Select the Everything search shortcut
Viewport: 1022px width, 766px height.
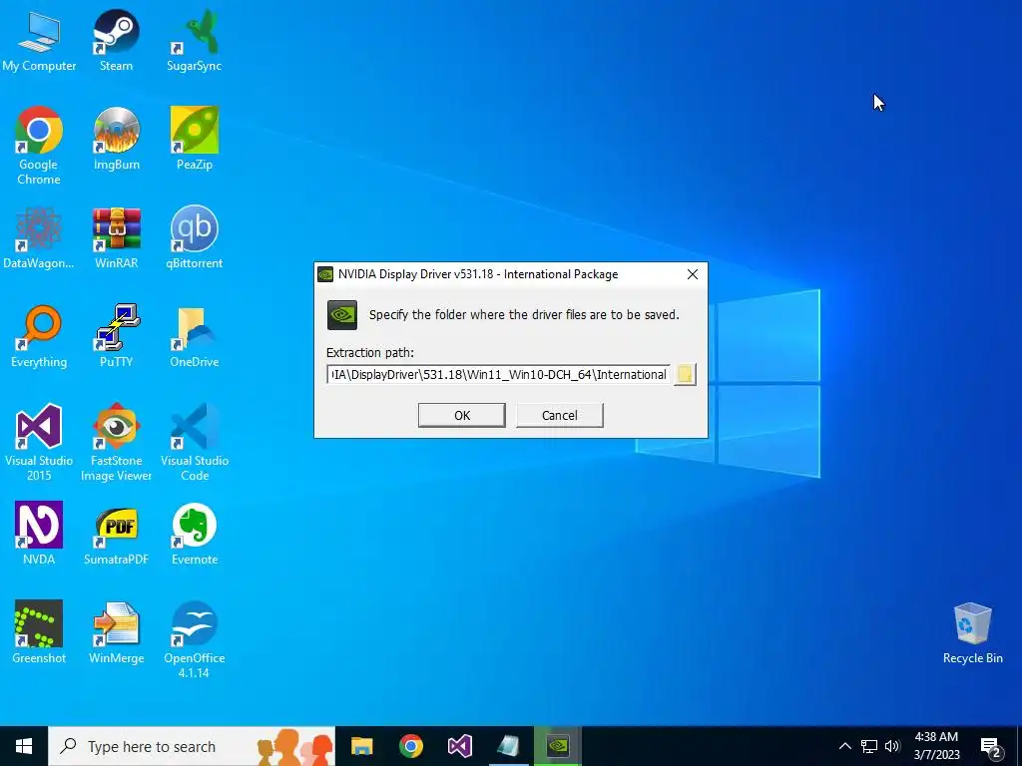click(39, 336)
